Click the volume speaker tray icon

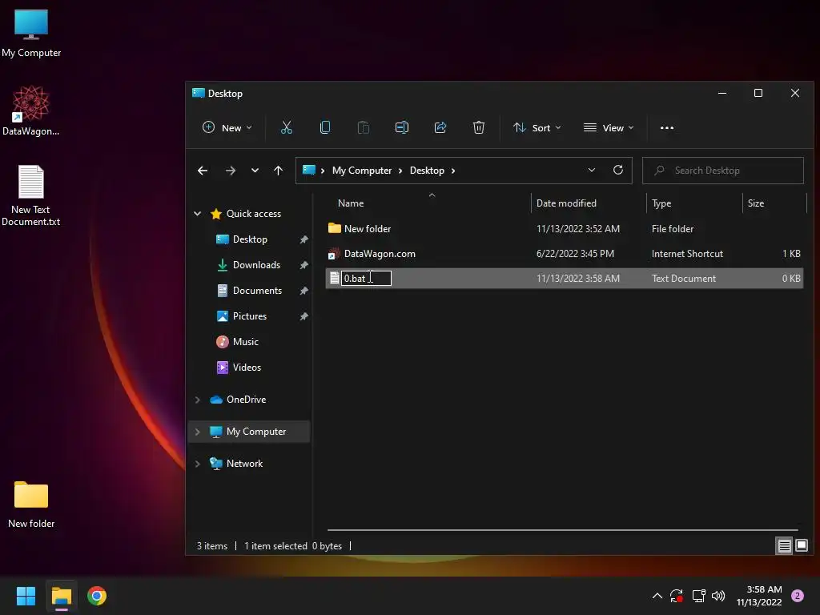click(718, 596)
